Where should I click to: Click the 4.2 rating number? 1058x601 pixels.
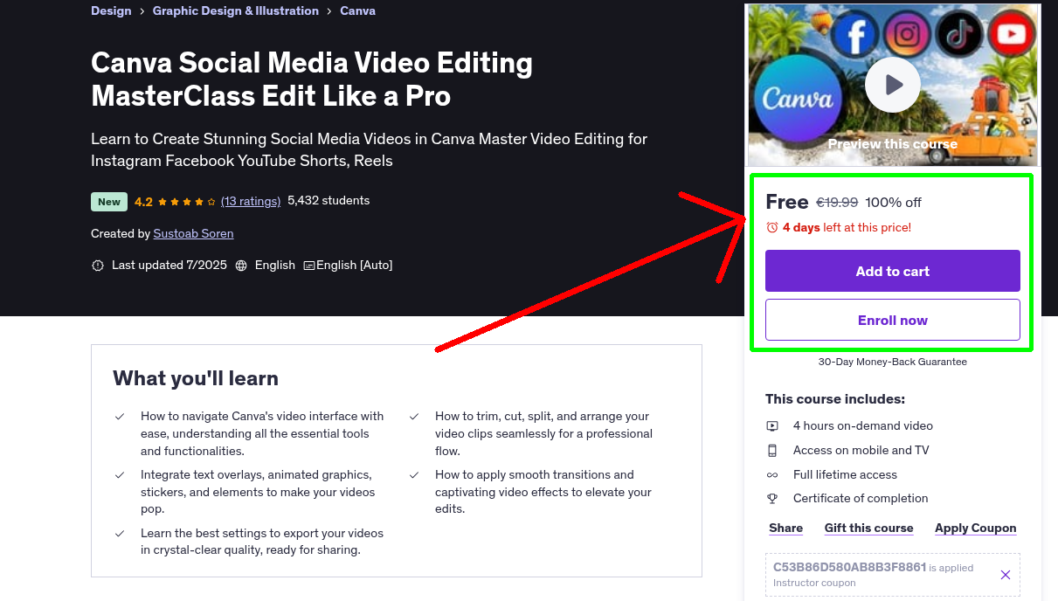[143, 202]
